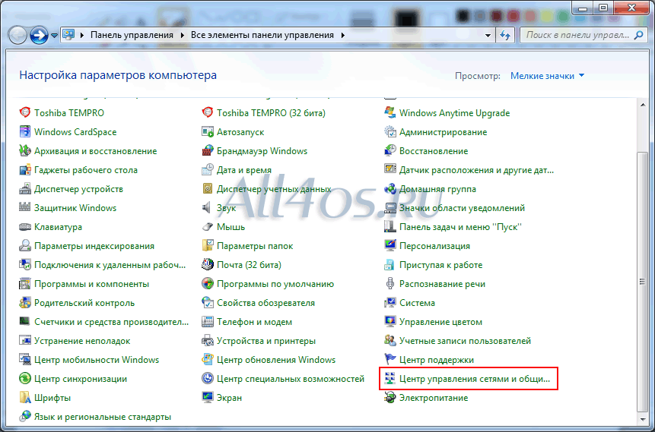Open the Windows CardSpace icon
Image resolution: width=655 pixels, height=432 pixels.
[x=25, y=132]
